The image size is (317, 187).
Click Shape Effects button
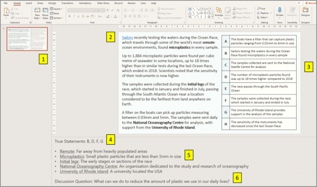click(242, 18)
